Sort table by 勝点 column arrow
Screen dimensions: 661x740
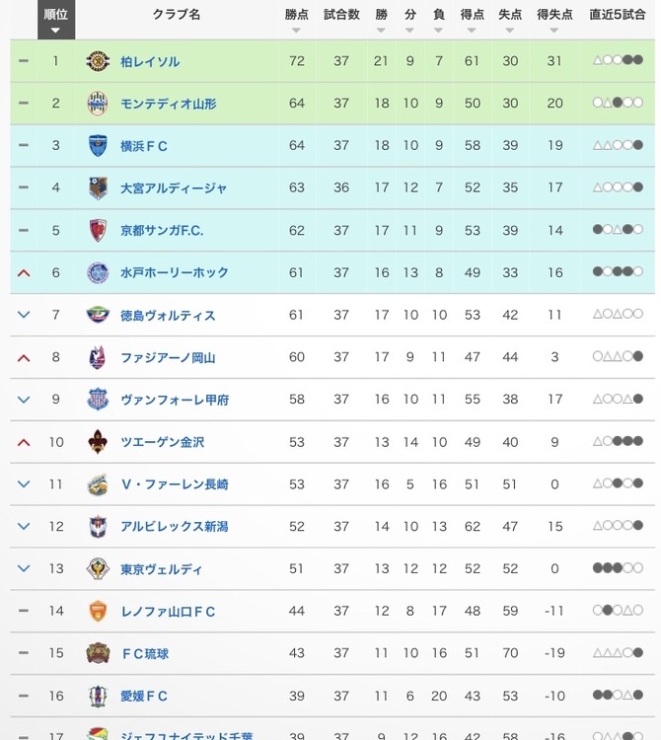point(296,31)
